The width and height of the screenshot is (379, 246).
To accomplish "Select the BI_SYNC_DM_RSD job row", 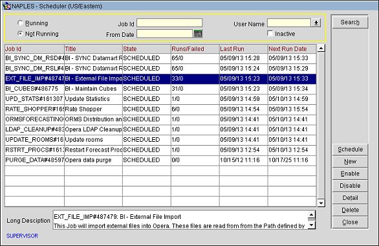I will (160, 58).
